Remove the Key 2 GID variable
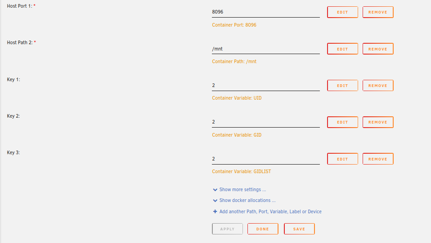Screen dimensions: 431x243 point(378,122)
